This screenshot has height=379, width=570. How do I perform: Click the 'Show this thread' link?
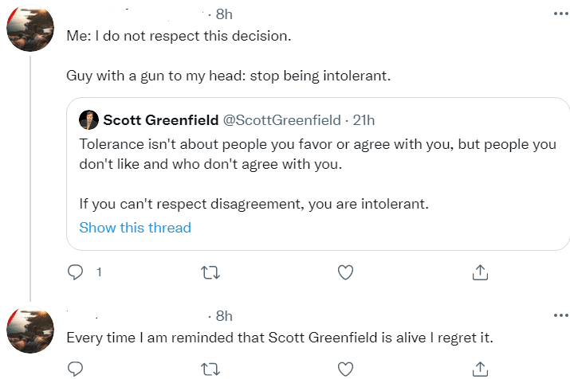click(x=135, y=228)
